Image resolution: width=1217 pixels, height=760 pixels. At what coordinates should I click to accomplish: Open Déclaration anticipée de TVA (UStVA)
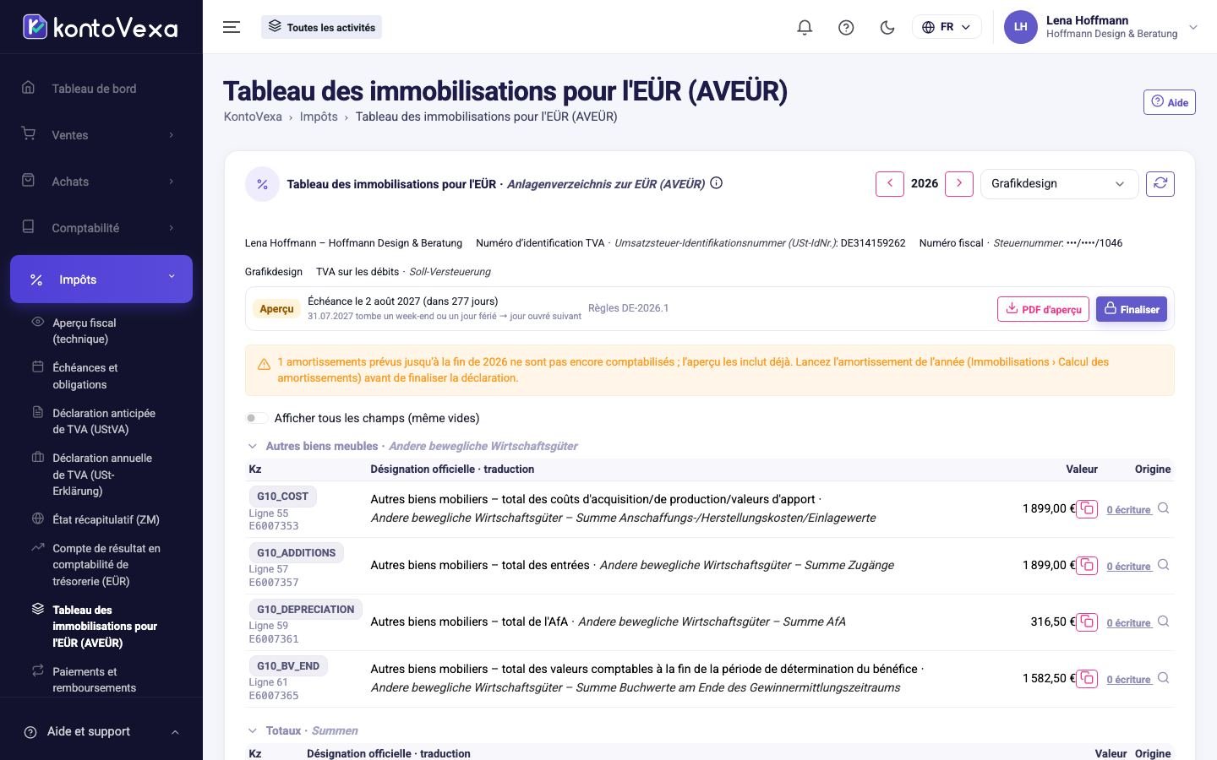(x=101, y=421)
